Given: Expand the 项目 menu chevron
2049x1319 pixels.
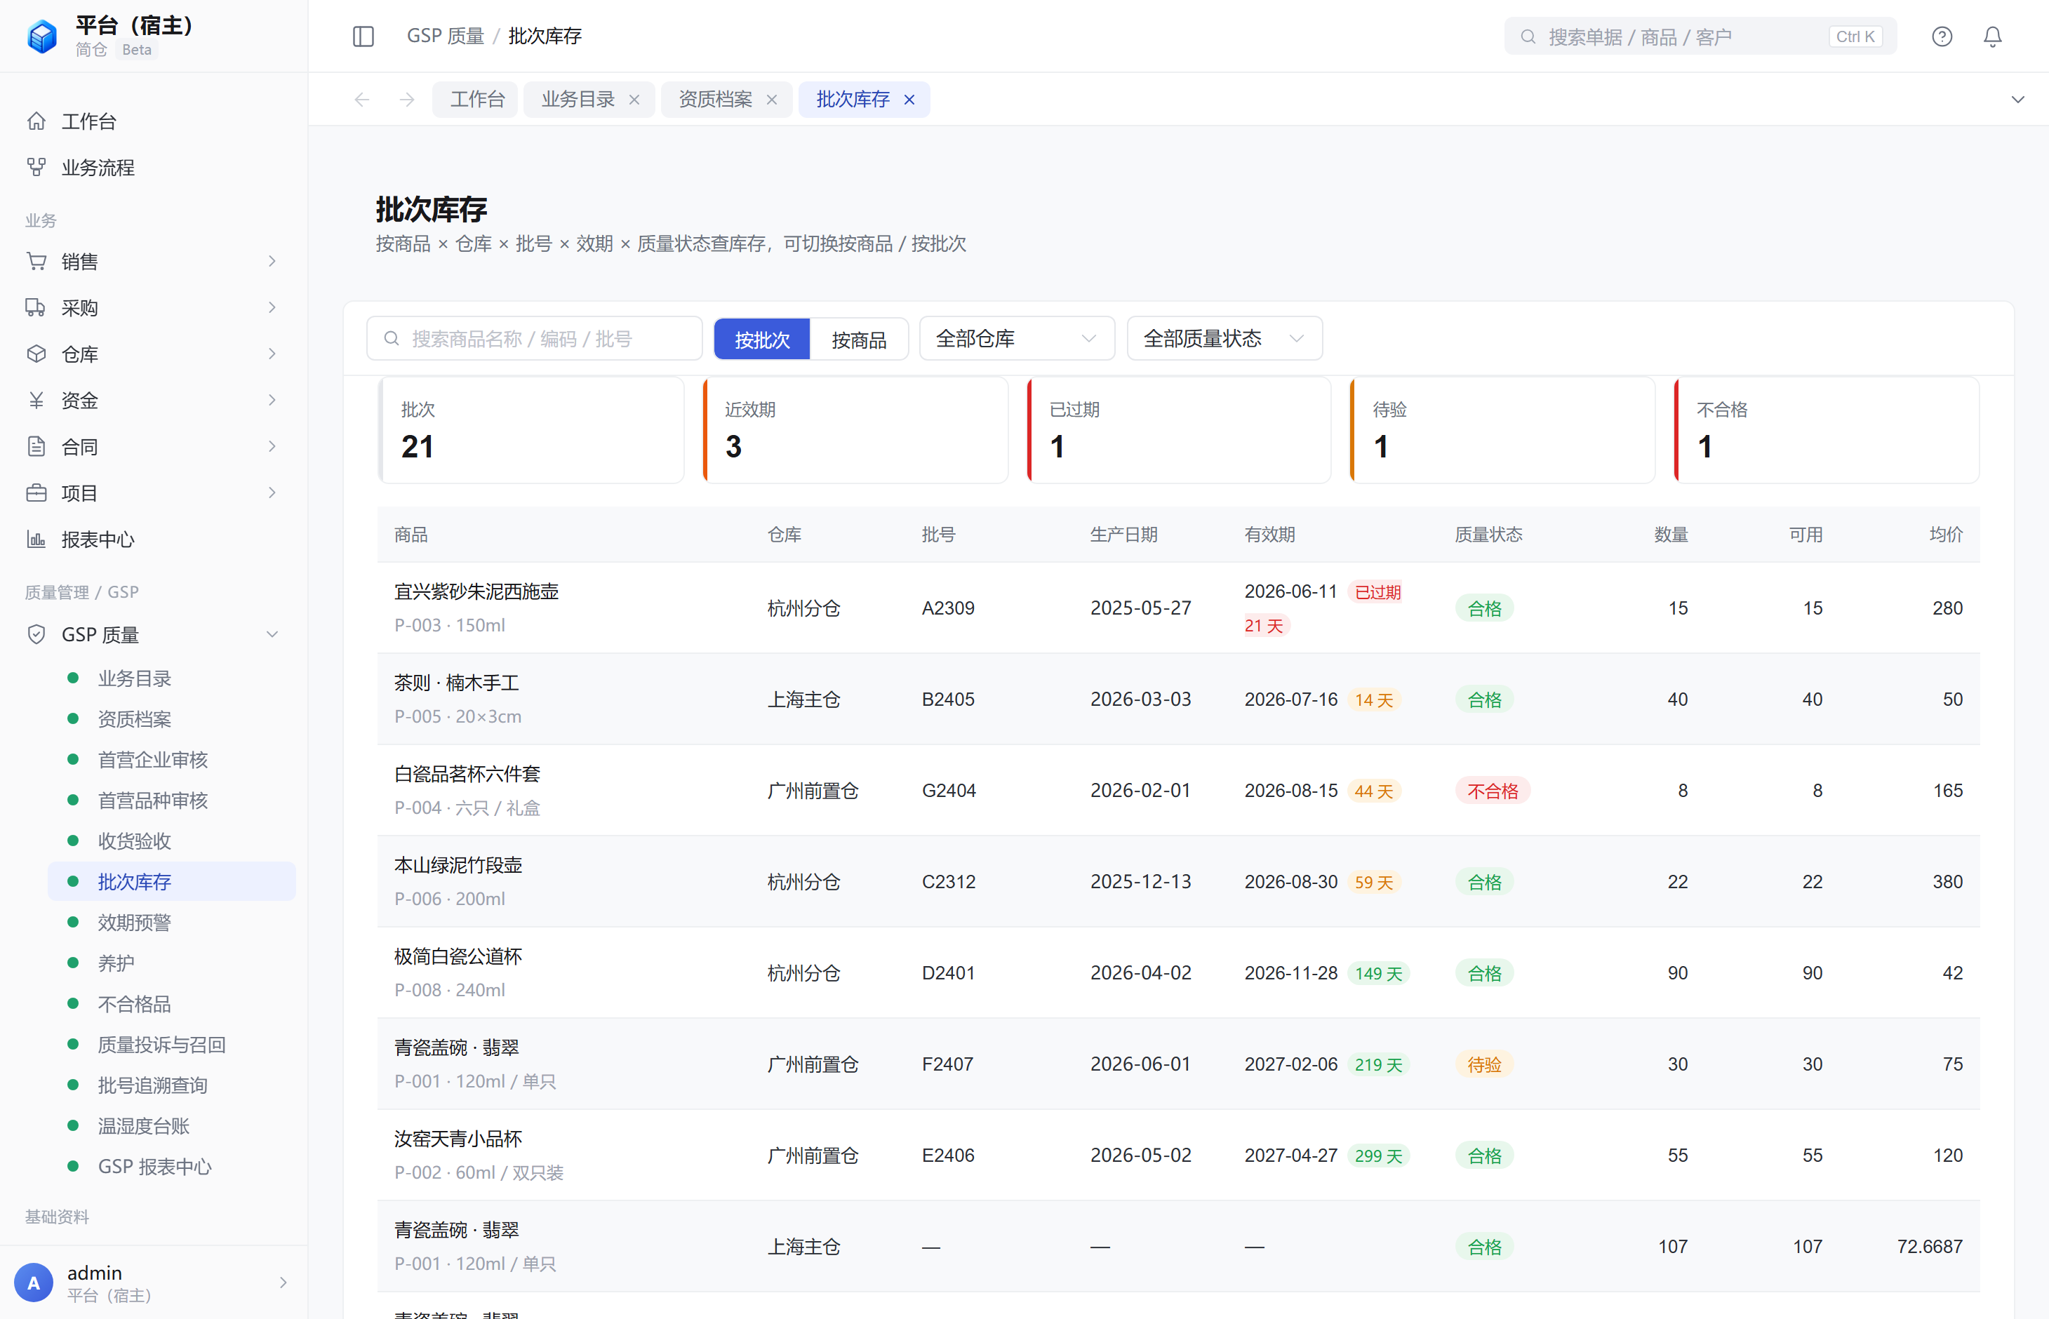Looking at the screenshot, I should (272, 493).
